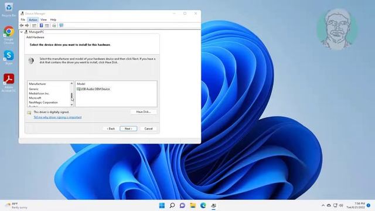This screenshot has height=211, width=375.
Task: Cancel the Add Hardware wizard
Action: tap(148, 129)
